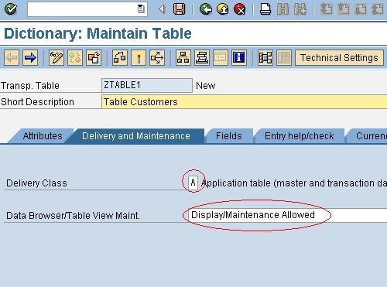Open Technical Settings
Viewport: 387px width, 287px height.
(x=339, y=57)
